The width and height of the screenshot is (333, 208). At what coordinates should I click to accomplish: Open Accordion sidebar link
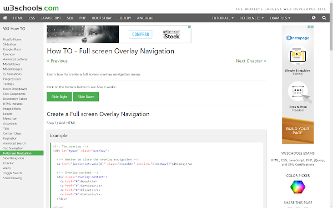(10, 124)
